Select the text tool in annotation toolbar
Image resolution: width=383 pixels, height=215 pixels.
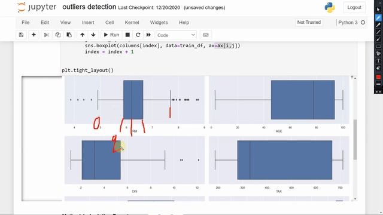(378, 61)
